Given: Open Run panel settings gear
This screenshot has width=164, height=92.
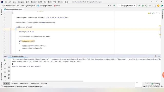Looking at the screenshot, I should pyautogui.click(x=156, y=56).
